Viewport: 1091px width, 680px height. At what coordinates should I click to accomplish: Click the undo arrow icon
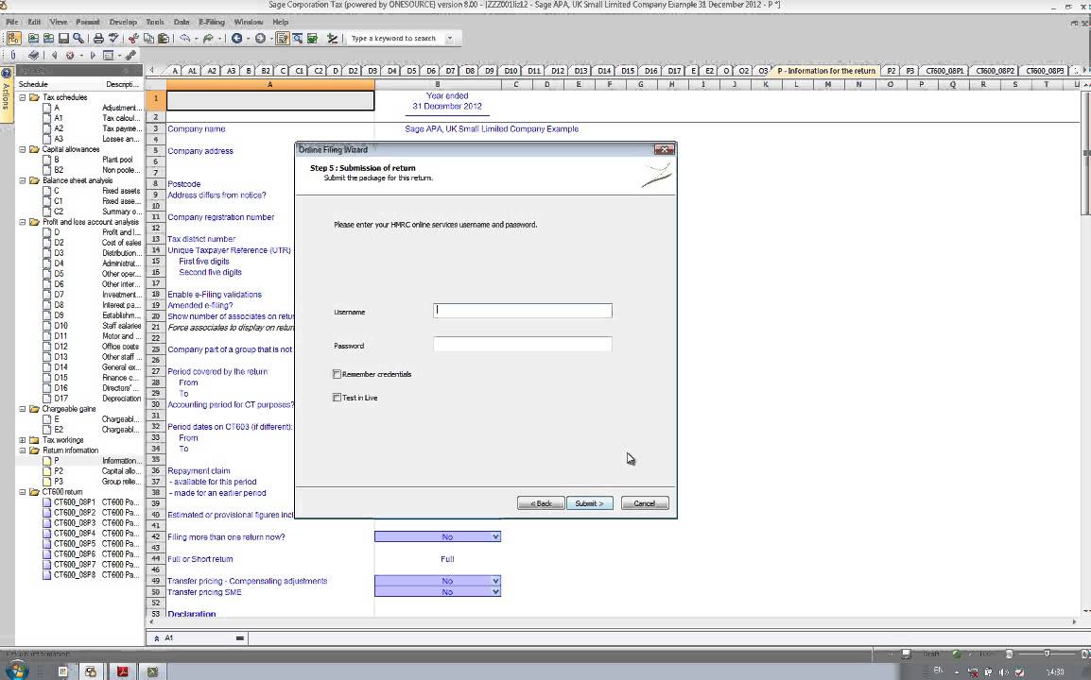pyautogui.click(x=184, y=38)
